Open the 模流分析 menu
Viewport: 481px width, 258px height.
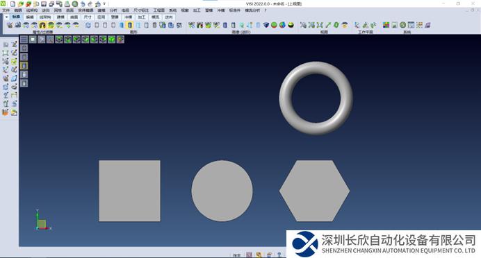point(252,10)
